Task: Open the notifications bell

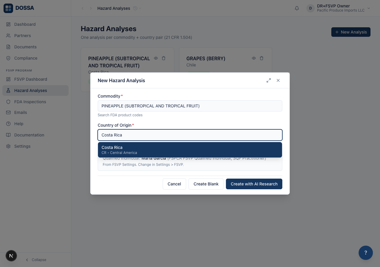Action: point(297,8)
